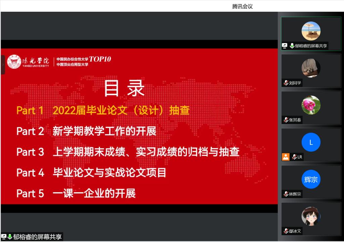Expand the collapsed left edge panel handle
This screenshot has height=242, width=344.
coord(3,65)
